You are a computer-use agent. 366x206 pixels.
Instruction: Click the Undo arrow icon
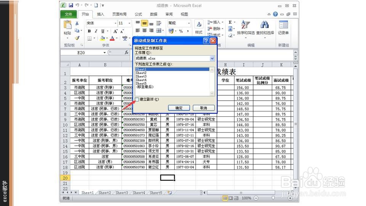(77, 5)
